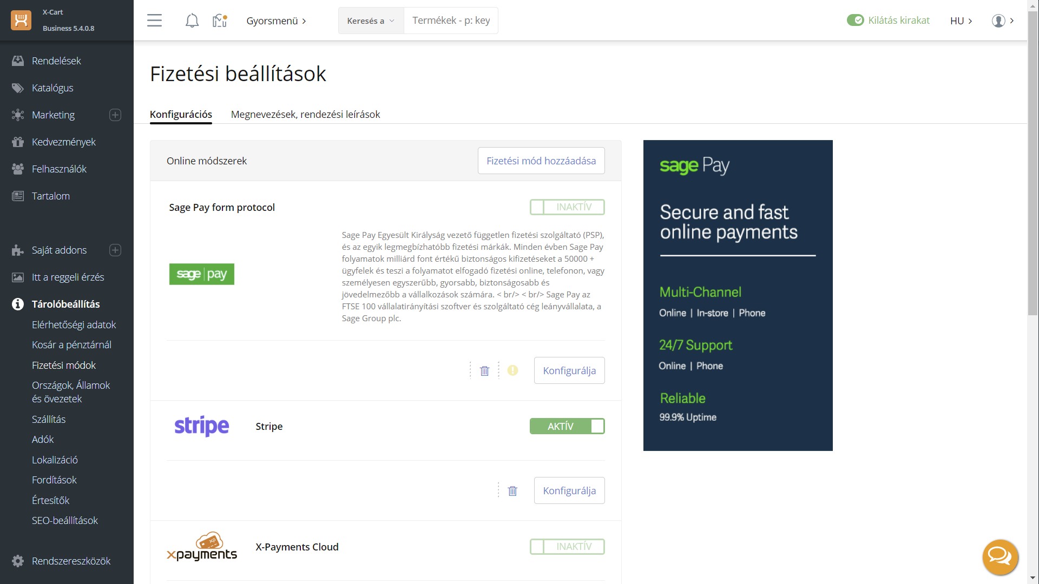Open Lokalizáció submenu item

55,460
